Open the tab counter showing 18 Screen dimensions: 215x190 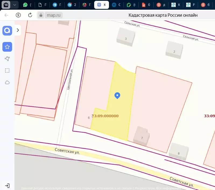coord(6,5)
